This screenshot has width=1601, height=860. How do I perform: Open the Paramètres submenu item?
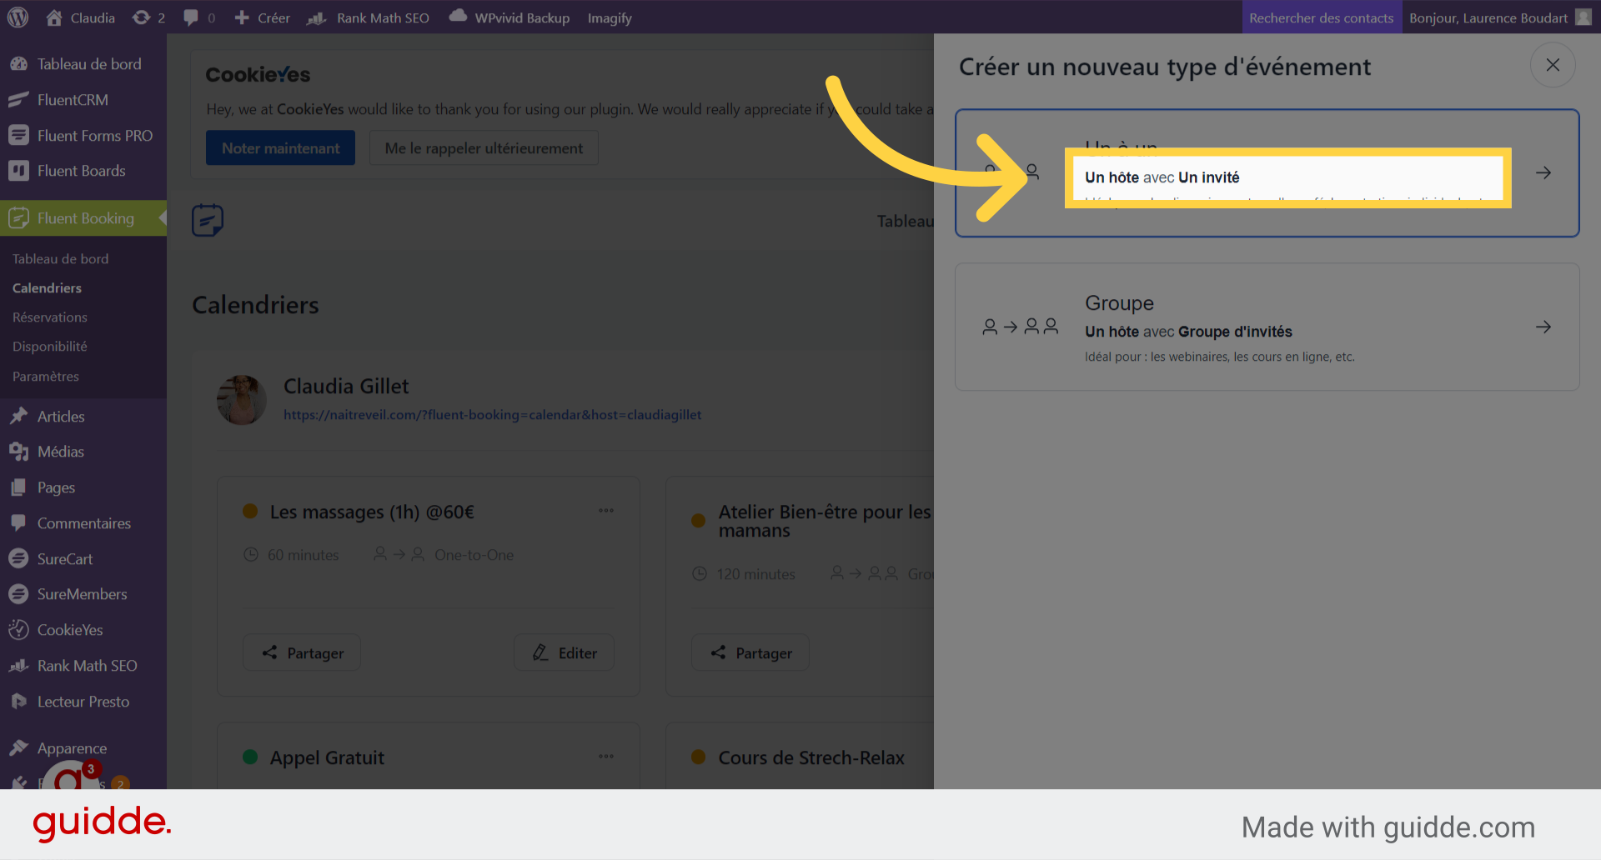46,377
